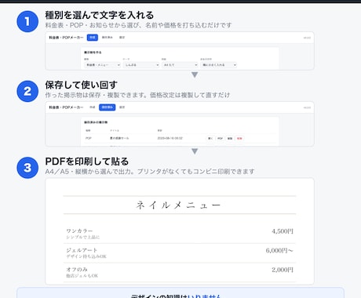Click the 2025-08-16 date cell

coord(170,138)
